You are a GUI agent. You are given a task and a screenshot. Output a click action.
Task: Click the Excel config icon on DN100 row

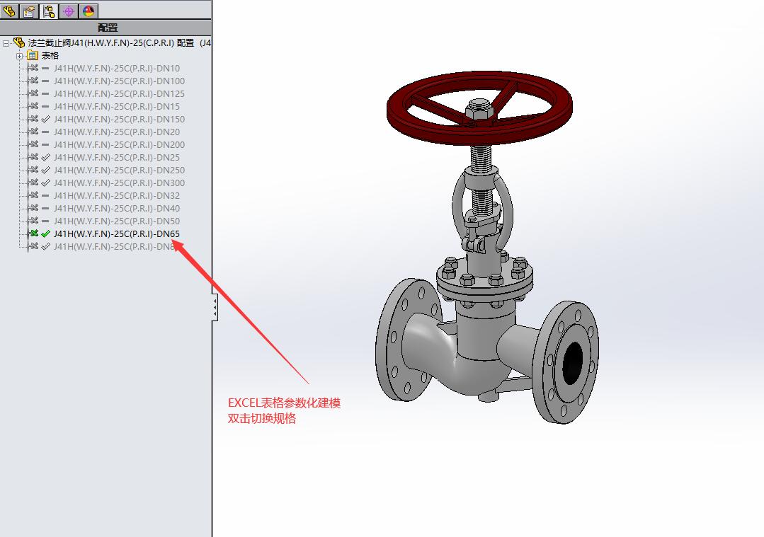coord(33,81)
